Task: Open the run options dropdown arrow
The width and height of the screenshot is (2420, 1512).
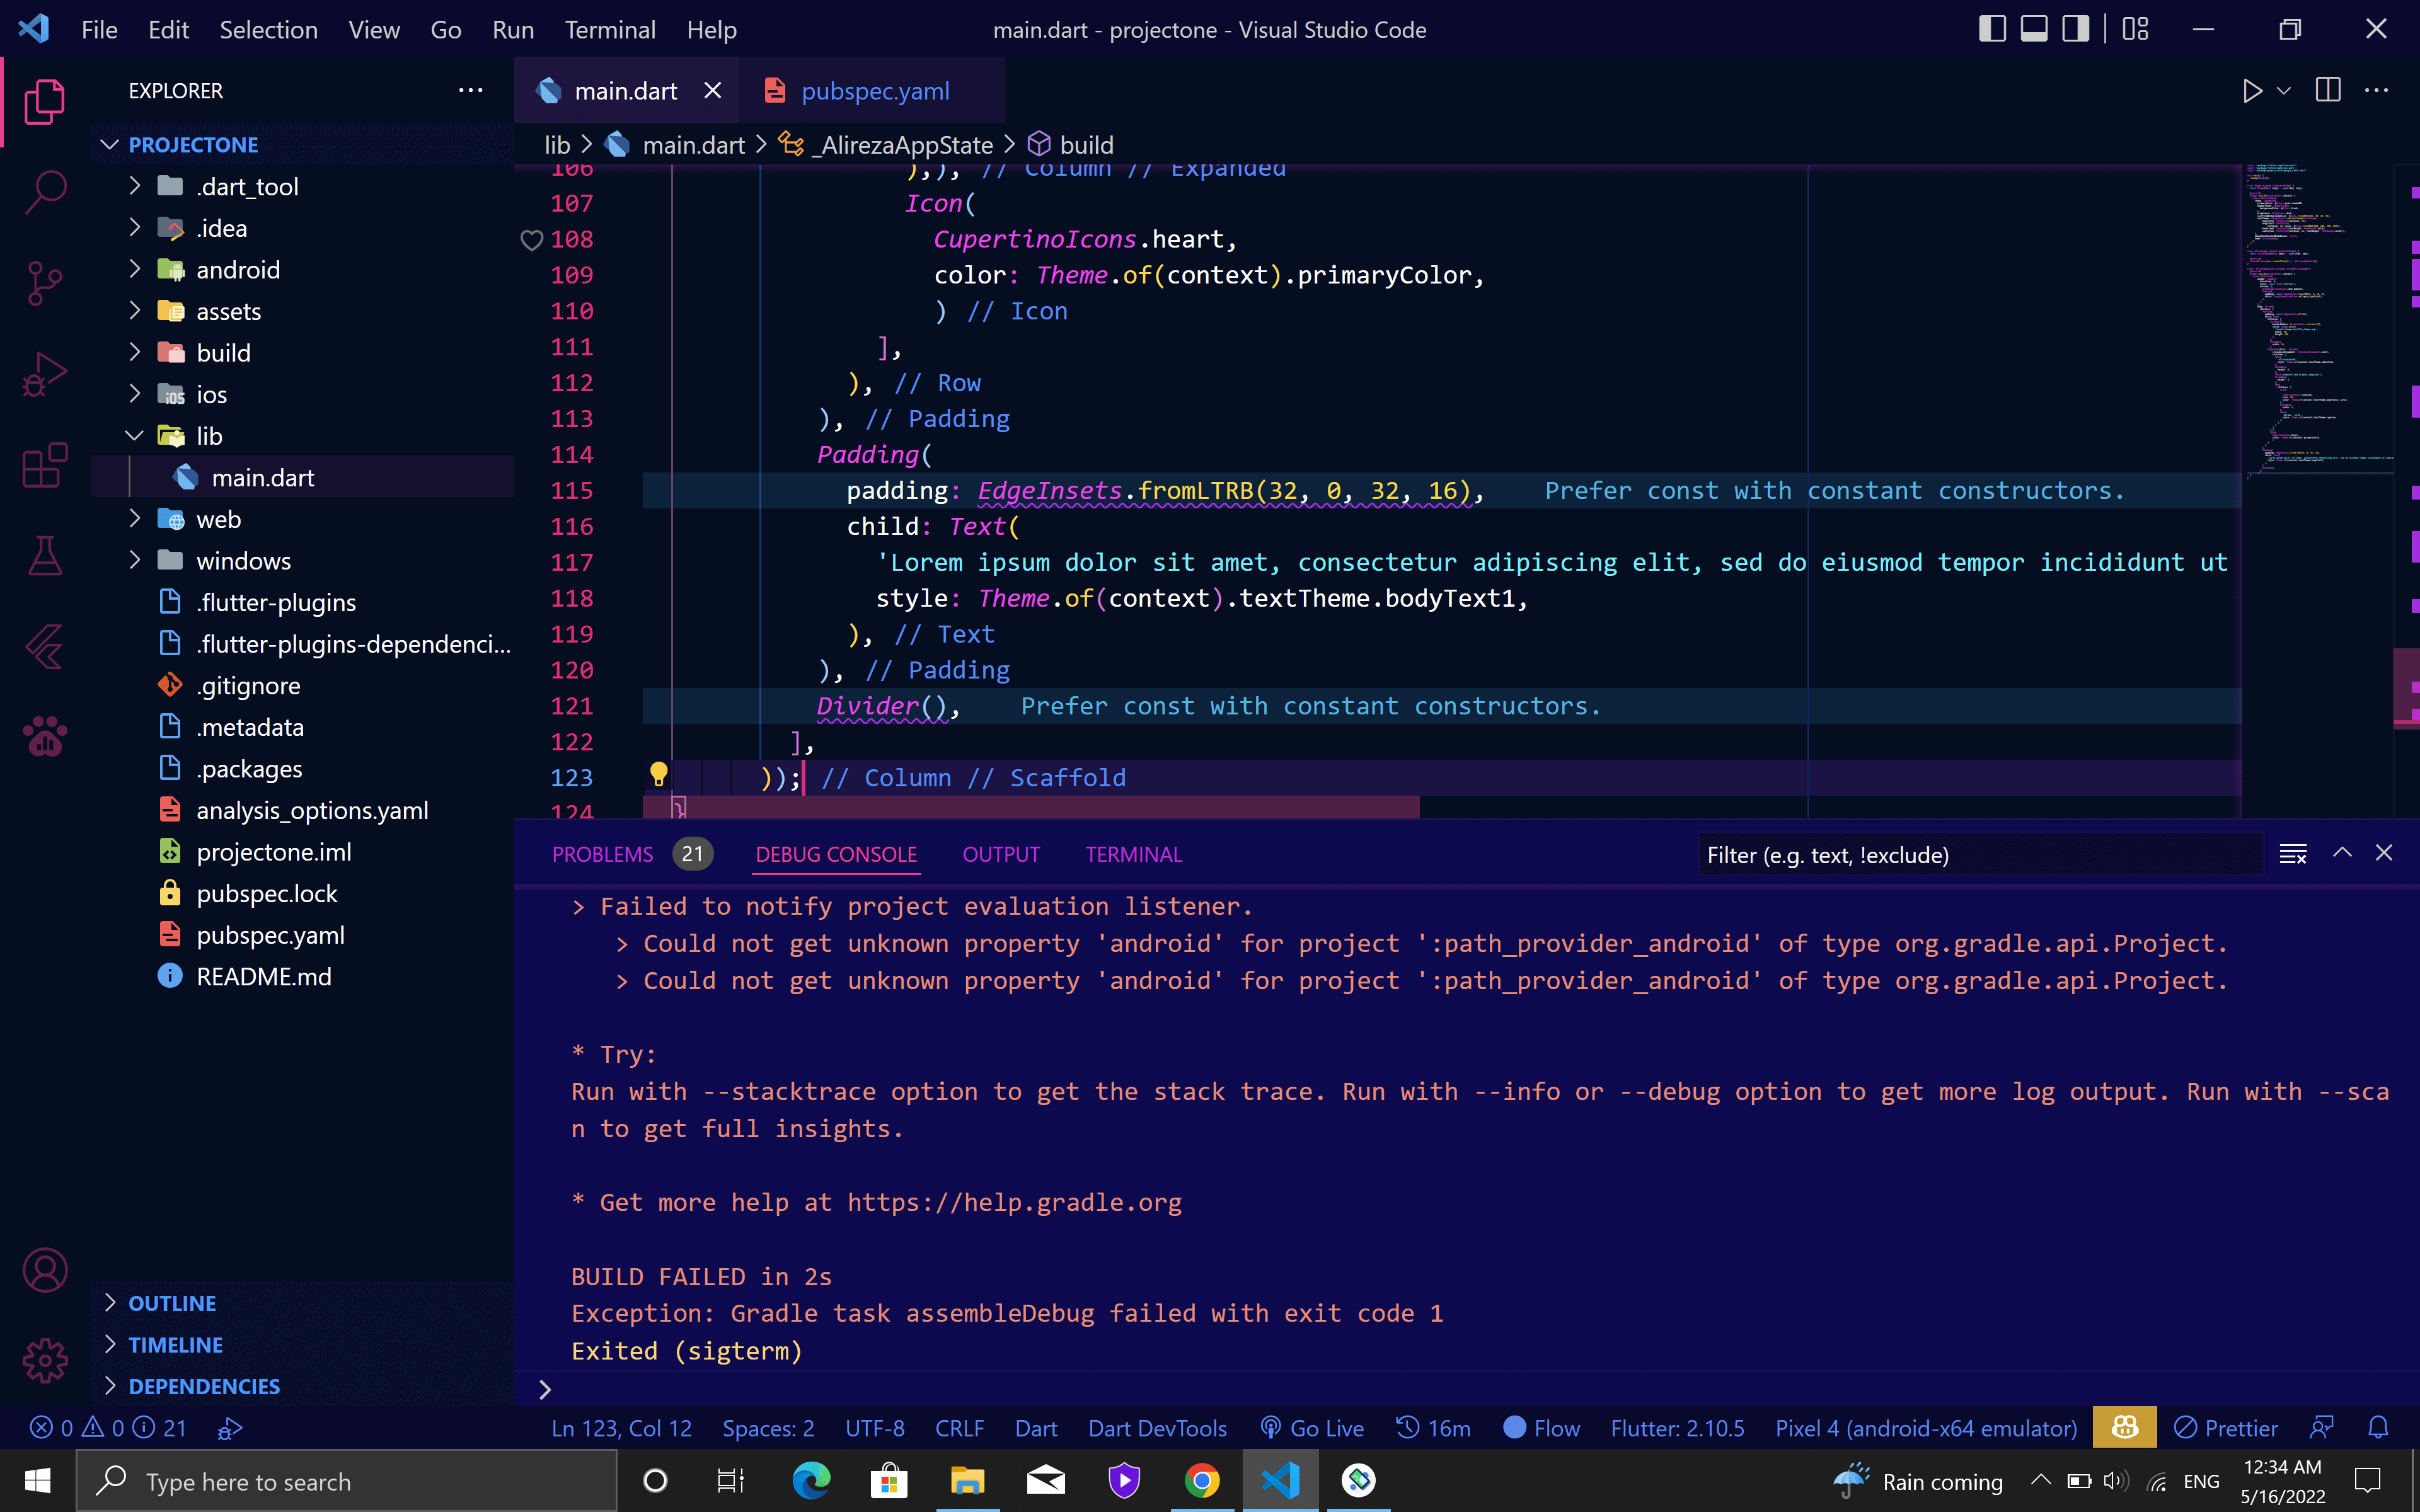Action: pyautogui.click(x=2284, y=91)
